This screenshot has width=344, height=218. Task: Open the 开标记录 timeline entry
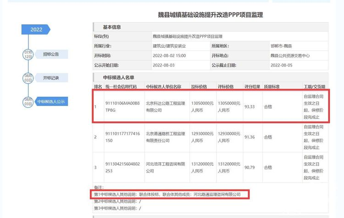pyautogui.click(x=51, y=78)
